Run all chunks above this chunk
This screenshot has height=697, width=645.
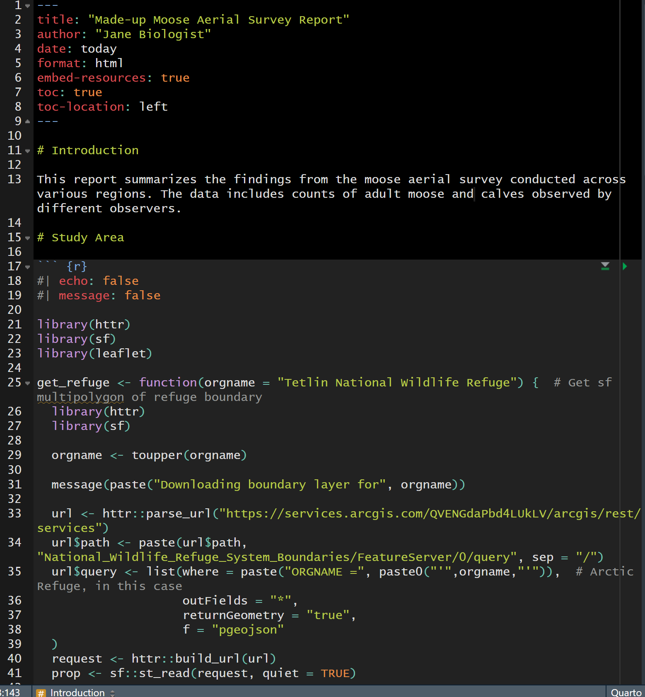point(605,266)
